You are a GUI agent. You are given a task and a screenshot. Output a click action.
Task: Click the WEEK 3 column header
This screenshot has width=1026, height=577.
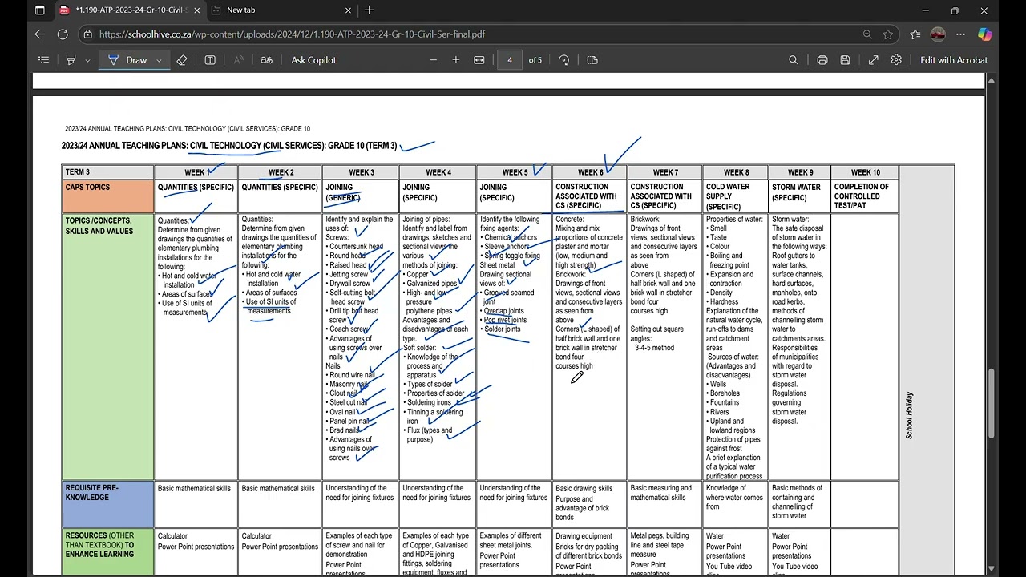[x=361, y=172]
